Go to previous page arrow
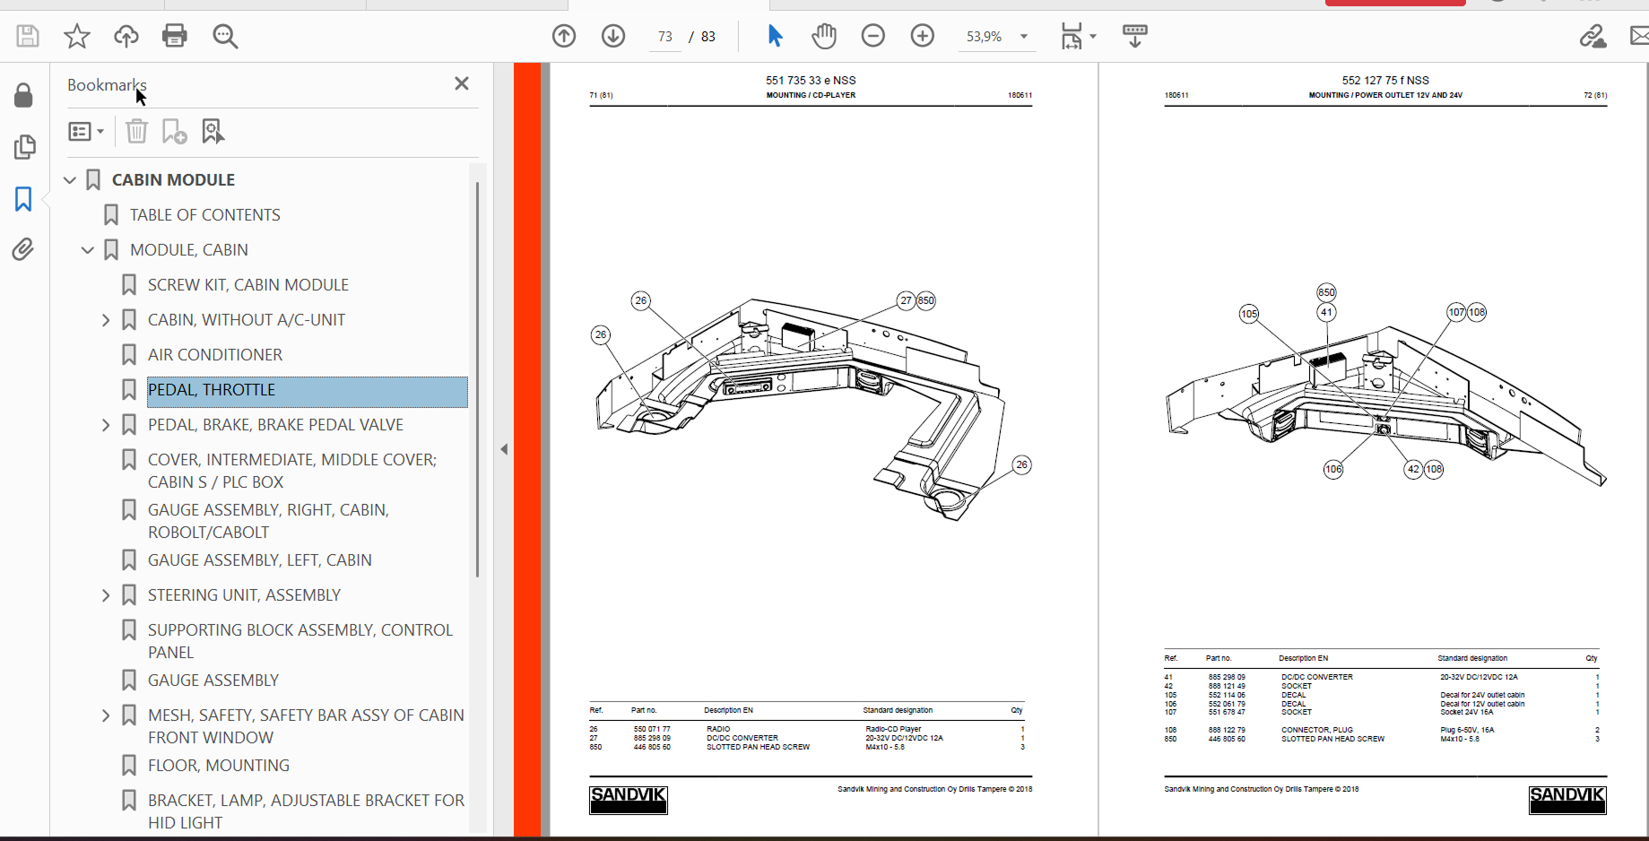The height and width of the screenshot is (841, 1649). 564,36
